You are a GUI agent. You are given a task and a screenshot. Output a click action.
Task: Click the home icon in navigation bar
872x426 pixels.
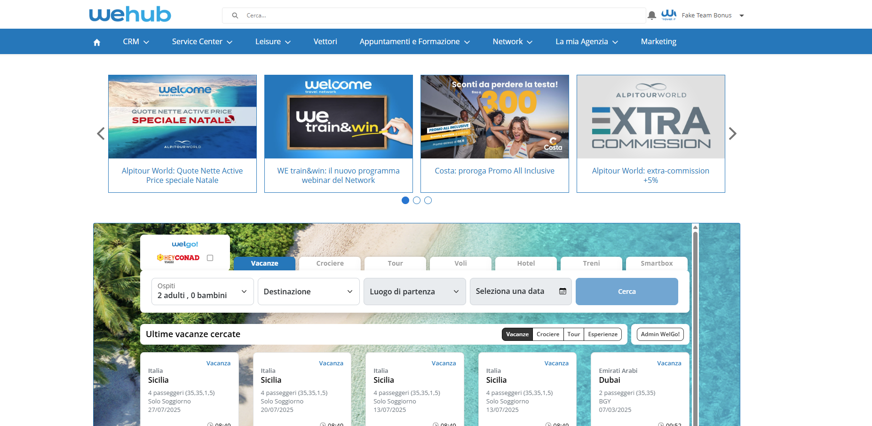click(x=97, y=42)
